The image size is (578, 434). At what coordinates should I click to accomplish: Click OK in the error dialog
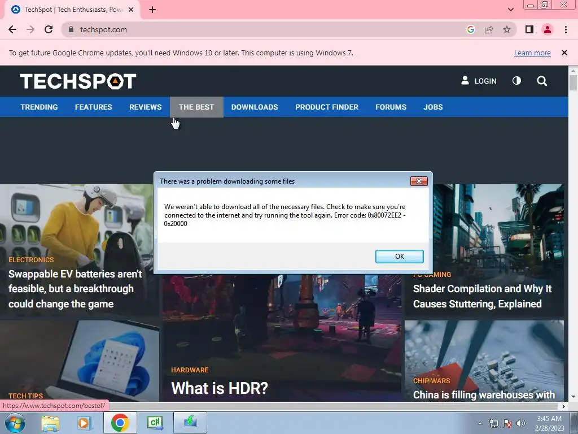pyautogui.click(x=400, y=257)
